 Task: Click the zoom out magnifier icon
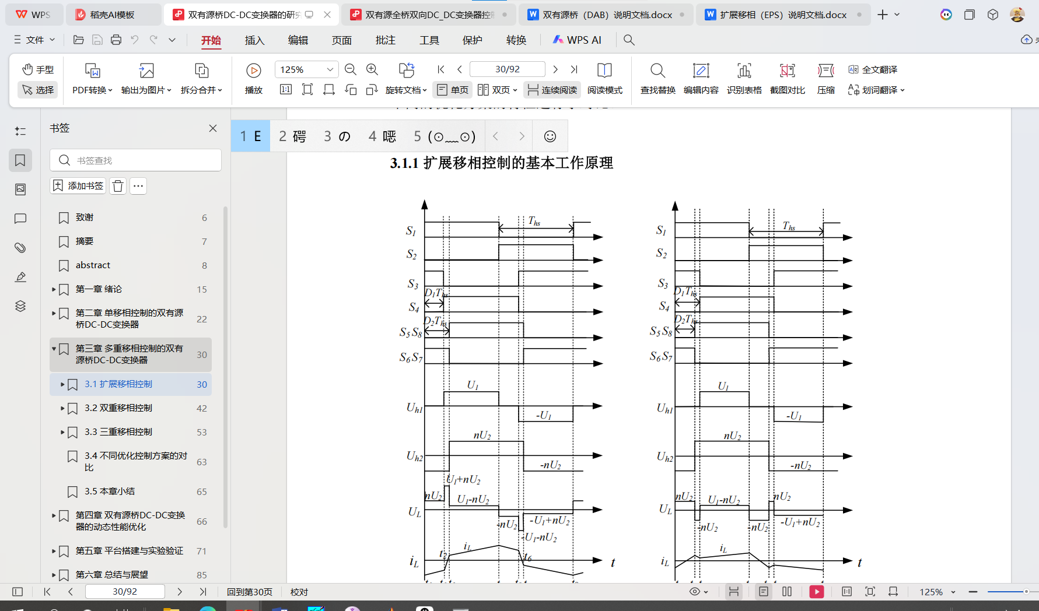pos(351,69)
